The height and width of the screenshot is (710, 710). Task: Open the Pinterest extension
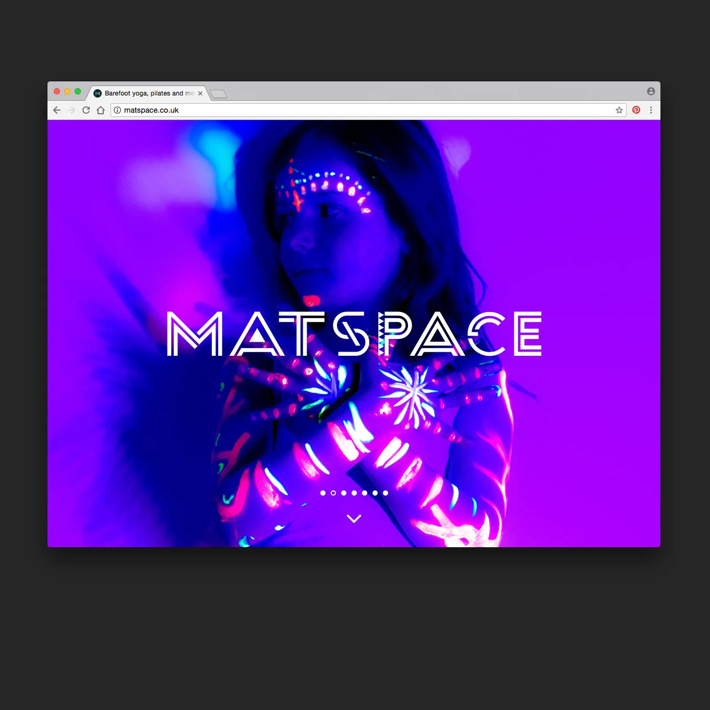pos(636,110)
